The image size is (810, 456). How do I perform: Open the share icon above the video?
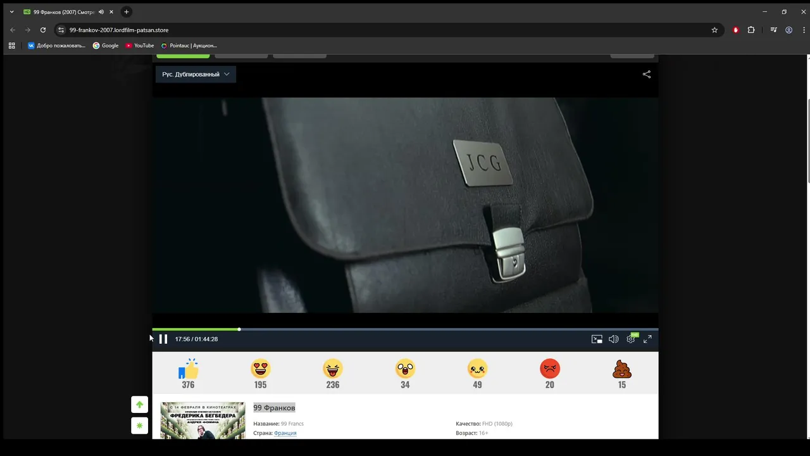[x=646, y=74]
